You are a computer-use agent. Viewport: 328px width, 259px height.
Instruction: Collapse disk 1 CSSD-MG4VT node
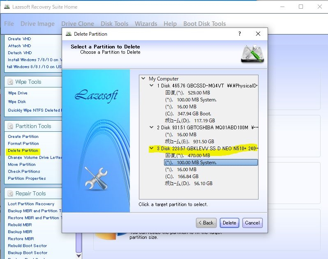tap(151, 85)
